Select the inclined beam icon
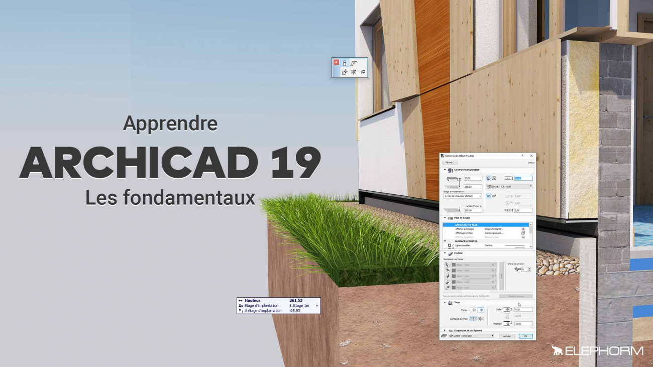Image resolution: width=653 pixels, height=367 pixels. pyautogui.click(x=494, y=196)
